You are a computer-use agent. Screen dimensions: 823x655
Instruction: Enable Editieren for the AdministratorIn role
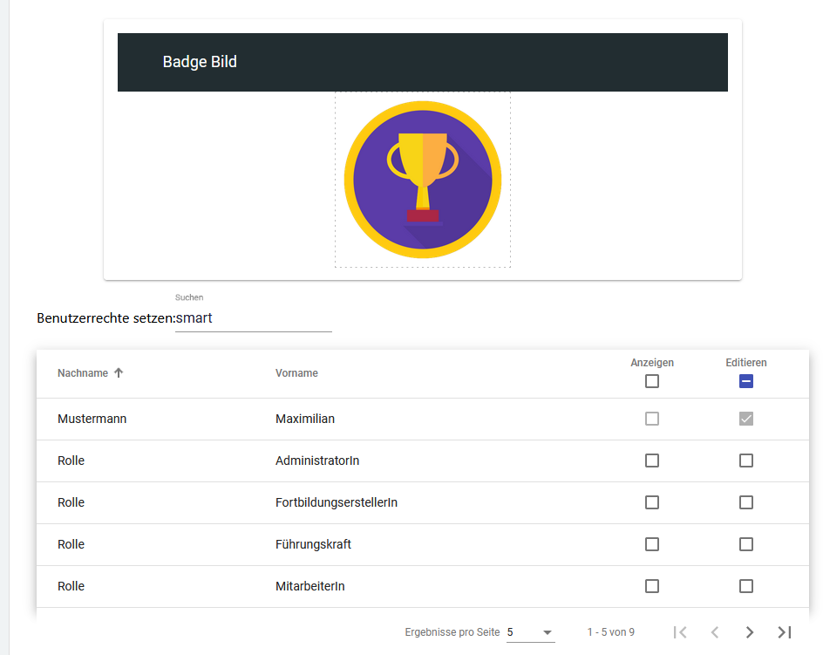[746, 461]
